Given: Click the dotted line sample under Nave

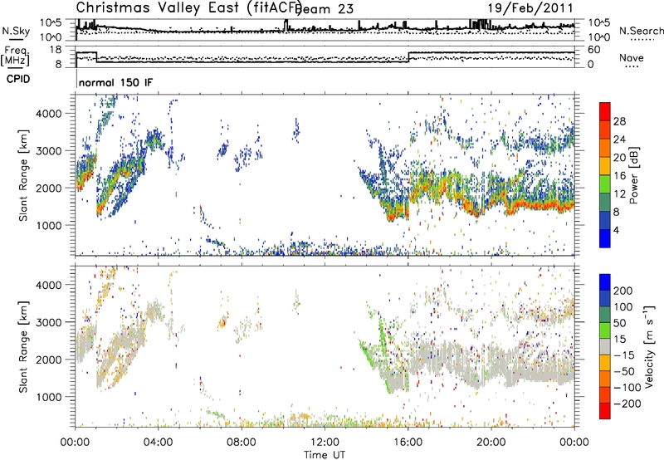Looking at the screenshot, I should coord(632,66).
